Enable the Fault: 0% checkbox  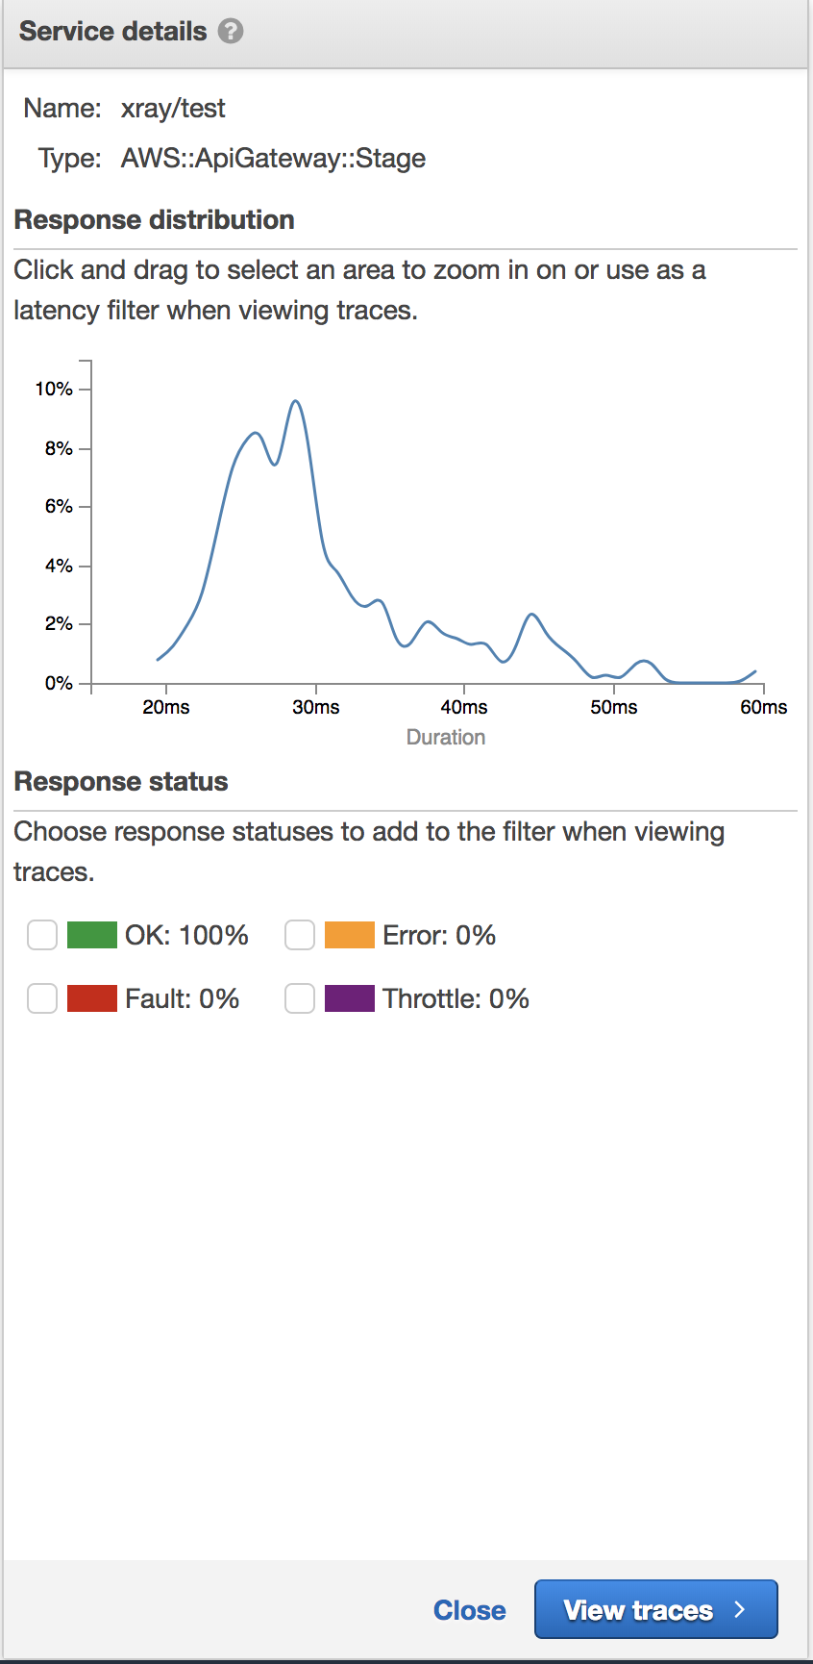pos(41,998)
